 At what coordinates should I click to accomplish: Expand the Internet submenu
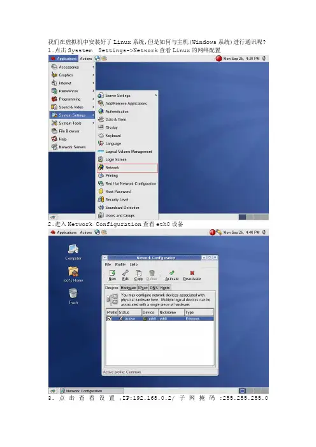[72, 83]
